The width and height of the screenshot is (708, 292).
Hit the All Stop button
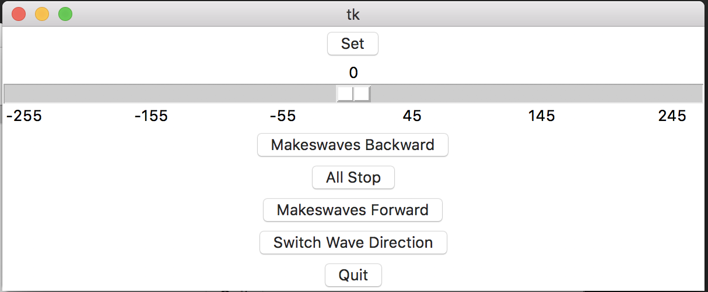pos(353,177)
